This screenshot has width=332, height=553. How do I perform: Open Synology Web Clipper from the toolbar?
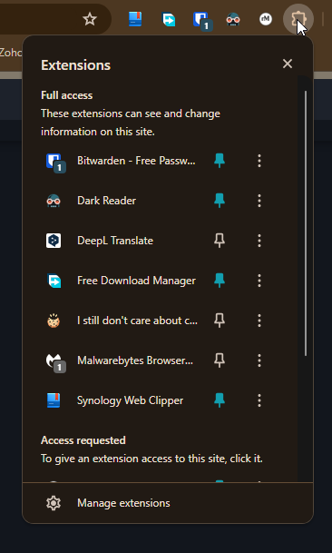pyautogui.click(x=135, y=19)
